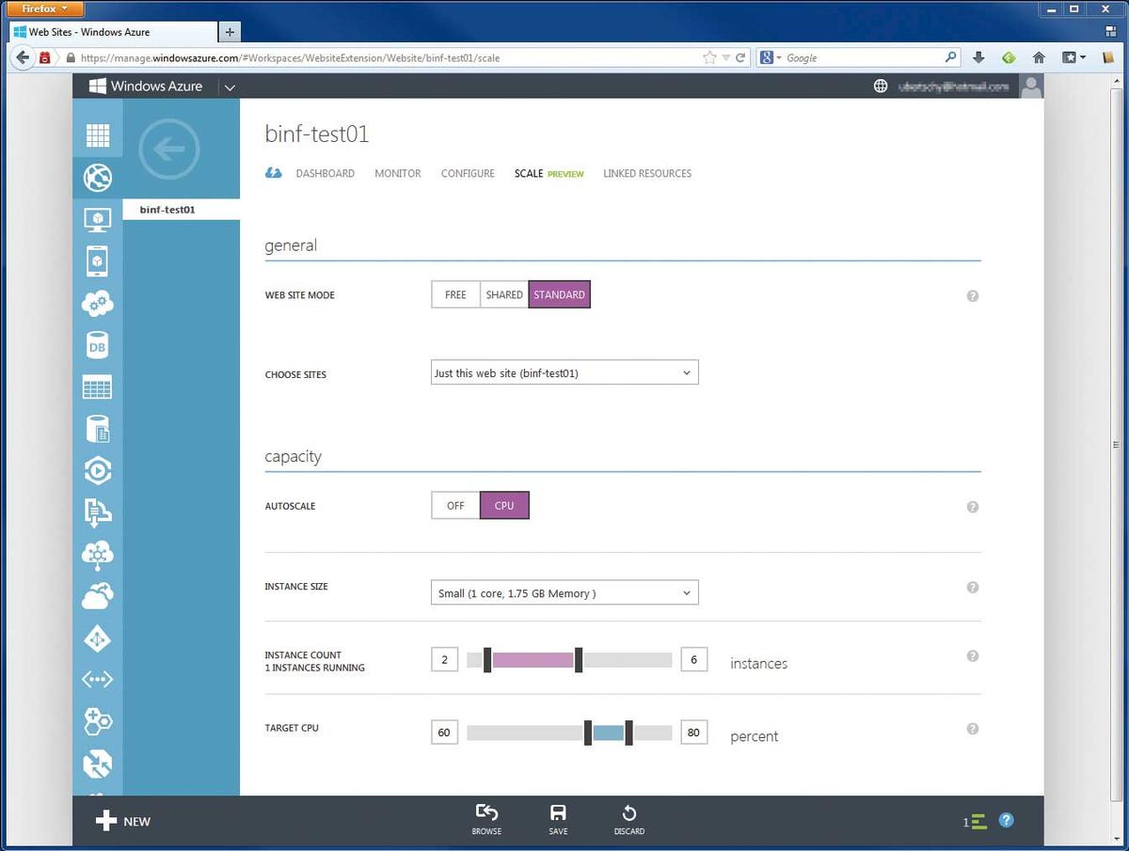Set web site mode to STANDARD

[x=560, y=295]
